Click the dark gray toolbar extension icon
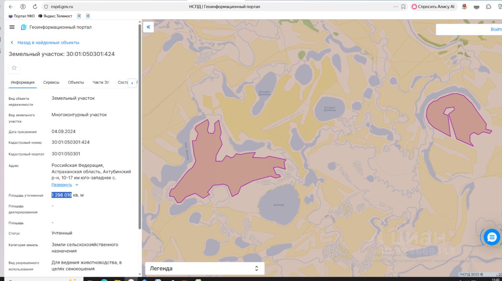 tap(477, 7)
